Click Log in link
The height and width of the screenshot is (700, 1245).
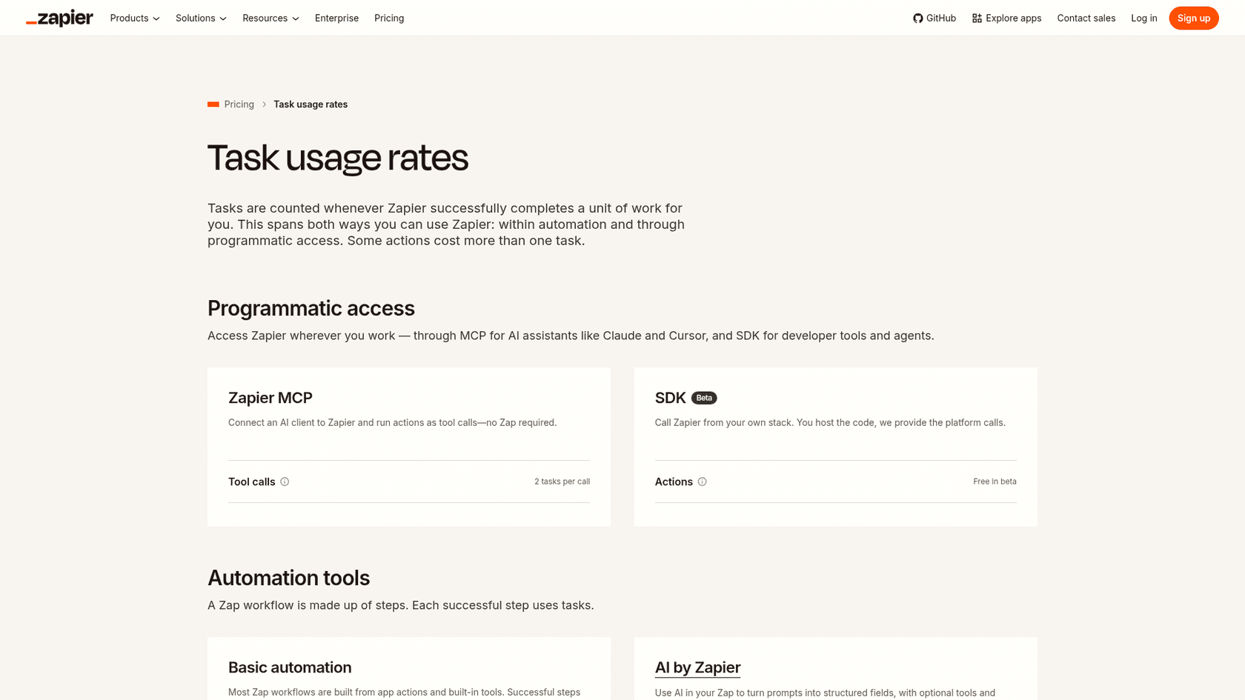1143,18
